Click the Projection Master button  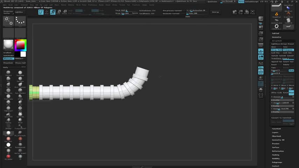(8, 12)
